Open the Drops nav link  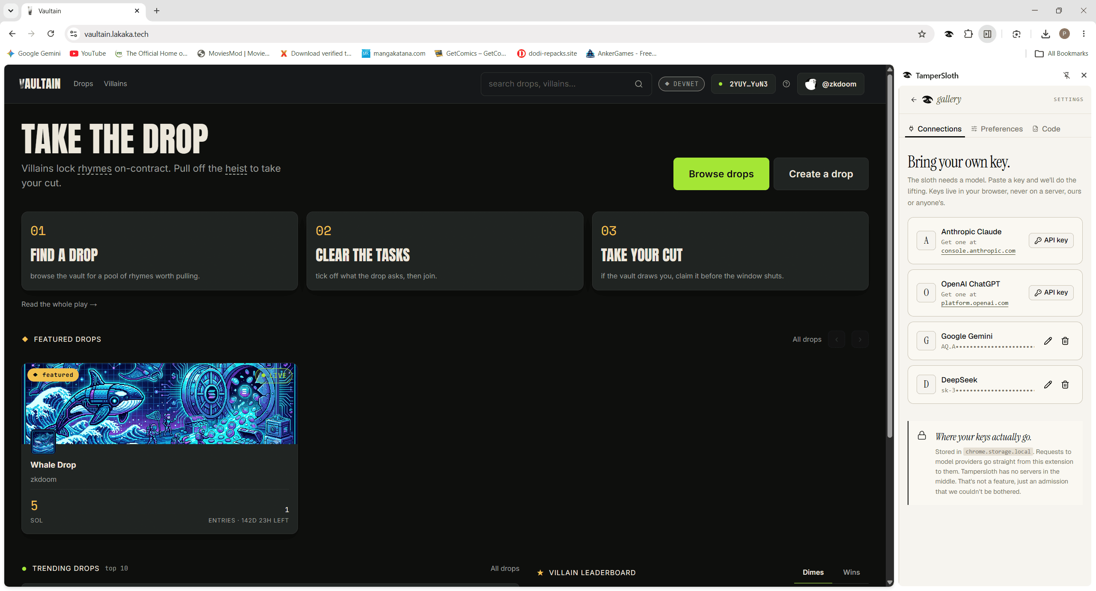83,84
